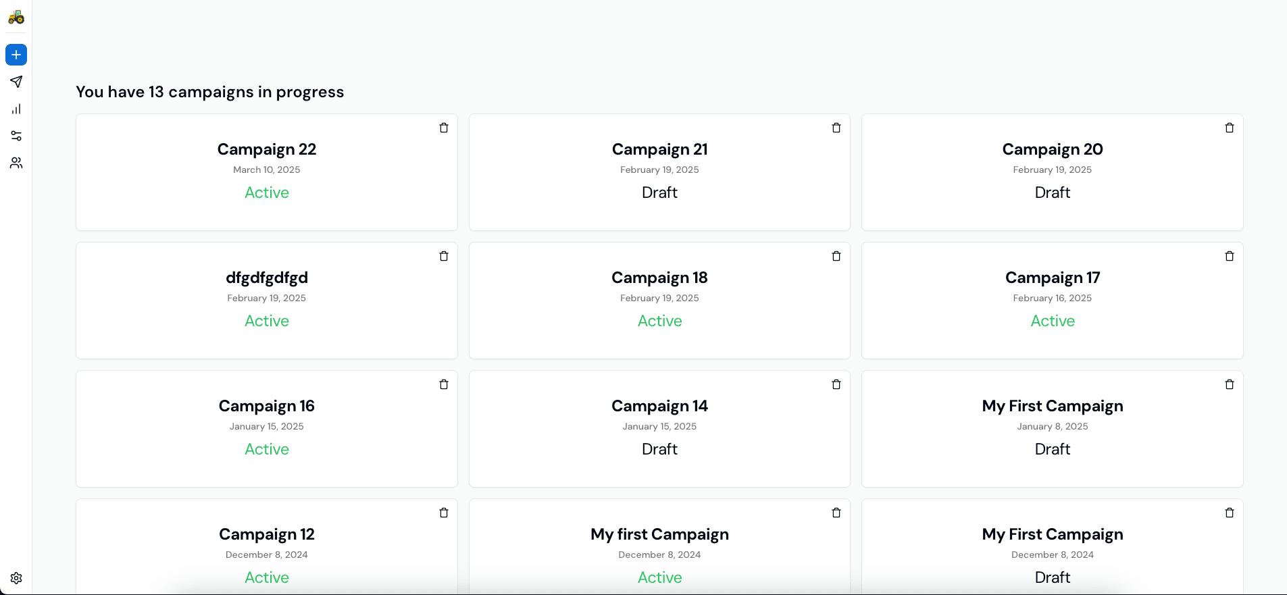Open the sliders configuration icon in sidebar
This screenshot has height=595, width=1287.
(16, 136)
